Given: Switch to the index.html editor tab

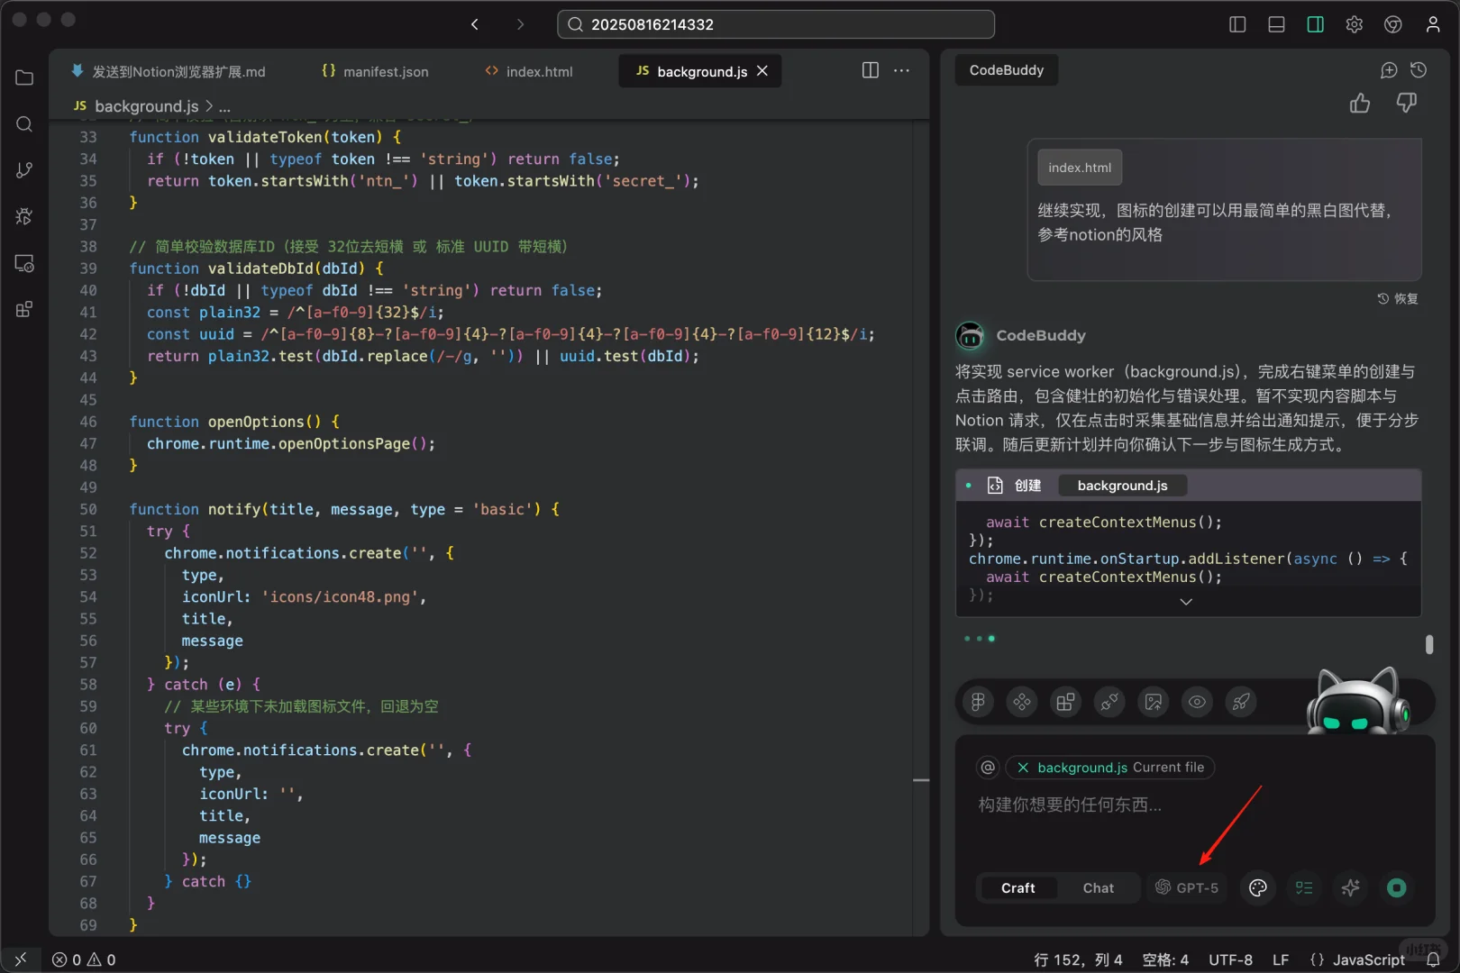Looking at the screenshot, I should point(529,71).
